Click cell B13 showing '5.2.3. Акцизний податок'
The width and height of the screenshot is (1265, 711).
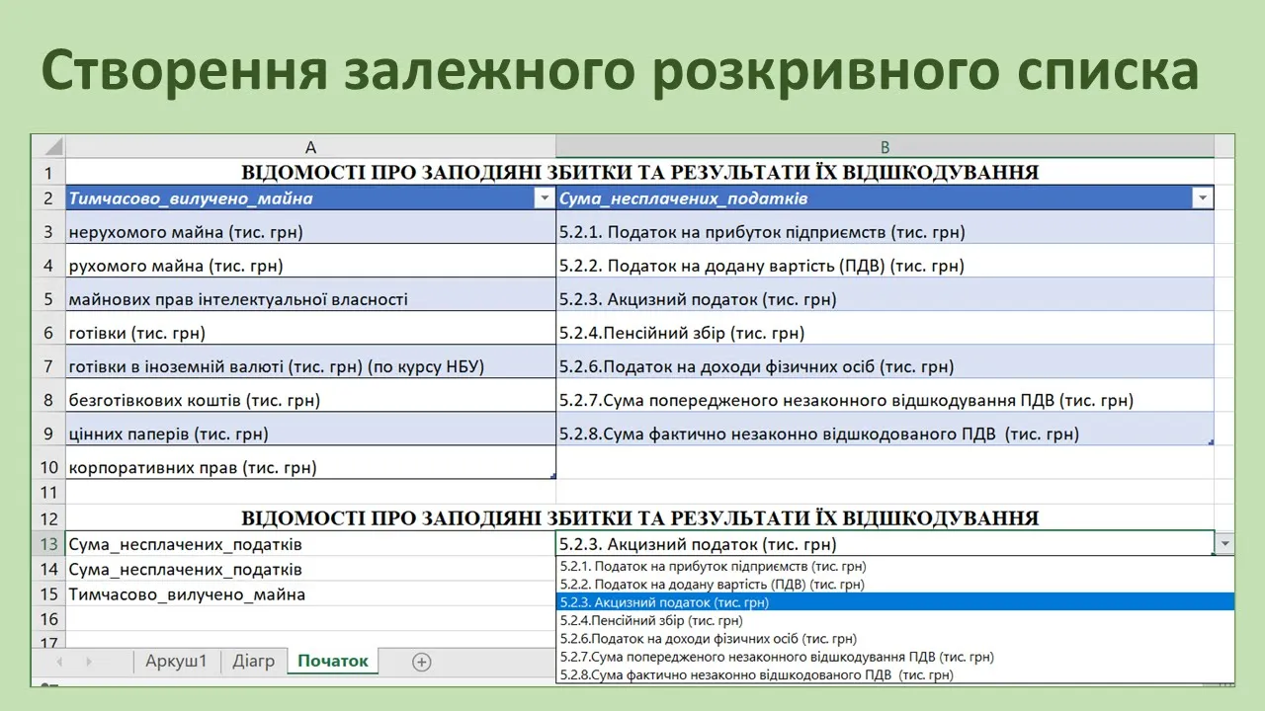click(885, 544)
